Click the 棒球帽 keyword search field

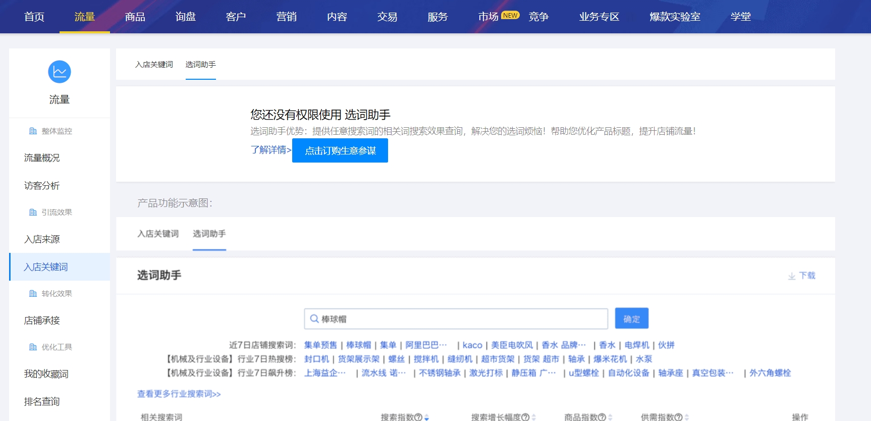[456, 319]
